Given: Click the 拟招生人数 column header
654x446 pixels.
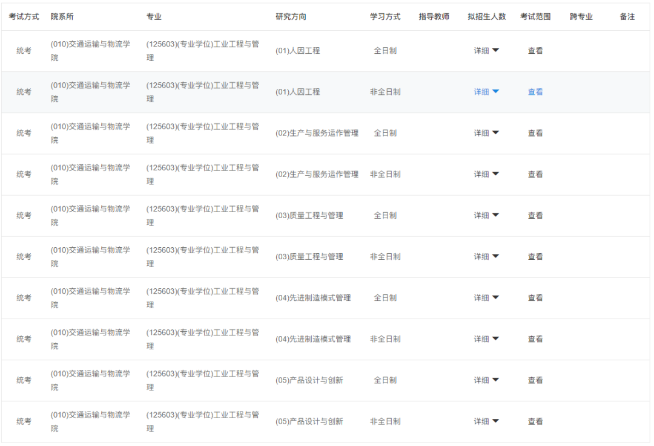Looking at the screenshot, I should (x=486, y=17).
